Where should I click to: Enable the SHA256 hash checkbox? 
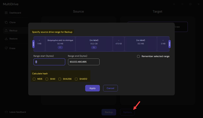[60, 79]
